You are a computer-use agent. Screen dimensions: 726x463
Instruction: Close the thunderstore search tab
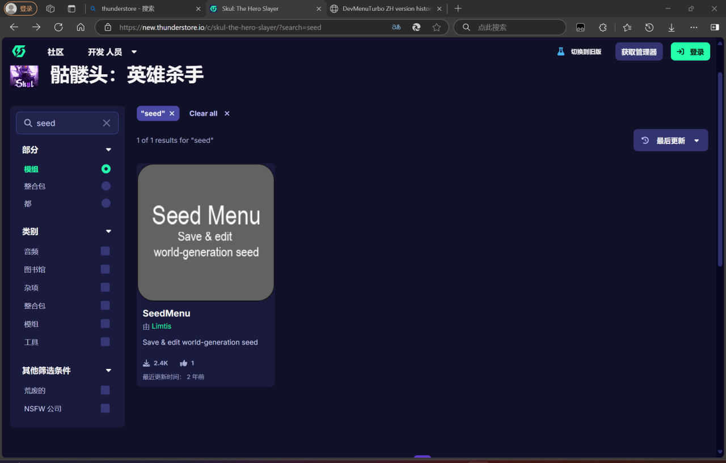tap(199, 9)
